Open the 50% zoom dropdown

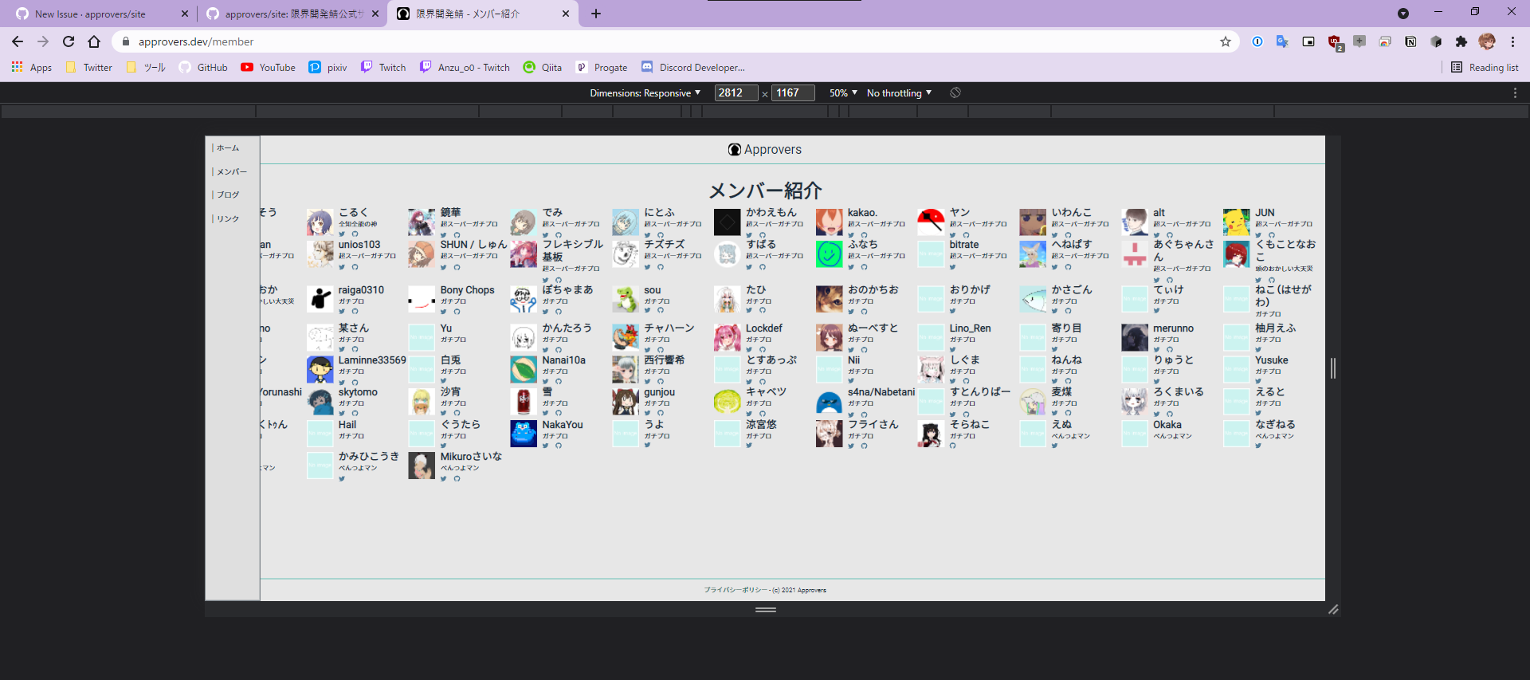pyautogui.click(x=843, y=92)
